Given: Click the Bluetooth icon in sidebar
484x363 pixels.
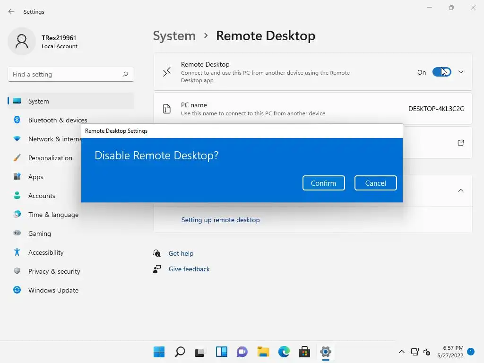Looking at the screenshot, I should coord(17,120).
